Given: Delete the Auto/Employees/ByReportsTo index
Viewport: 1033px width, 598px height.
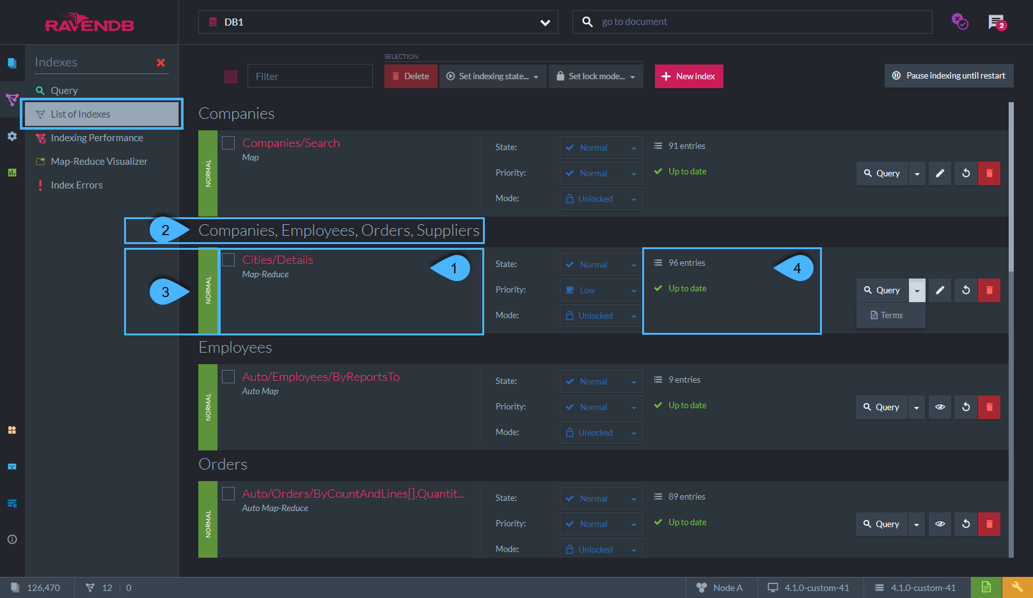Looking at the screenshot, I should coord(989,407).
